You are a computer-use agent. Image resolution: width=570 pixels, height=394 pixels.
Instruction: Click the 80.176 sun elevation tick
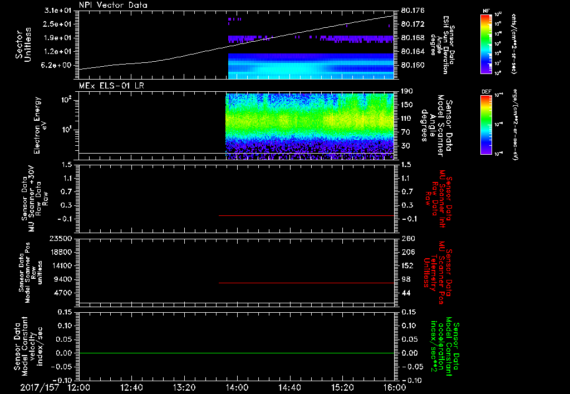(x=412, y=11)
